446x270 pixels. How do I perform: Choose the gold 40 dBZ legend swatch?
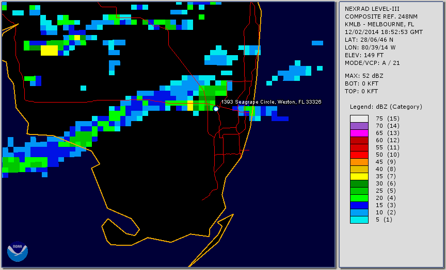click(359, 169)
